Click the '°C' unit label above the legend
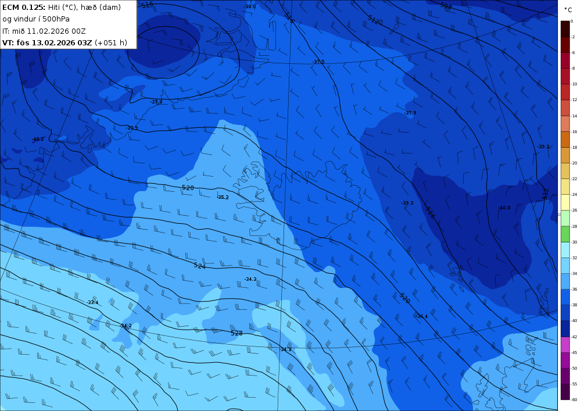 click(568, 10)
